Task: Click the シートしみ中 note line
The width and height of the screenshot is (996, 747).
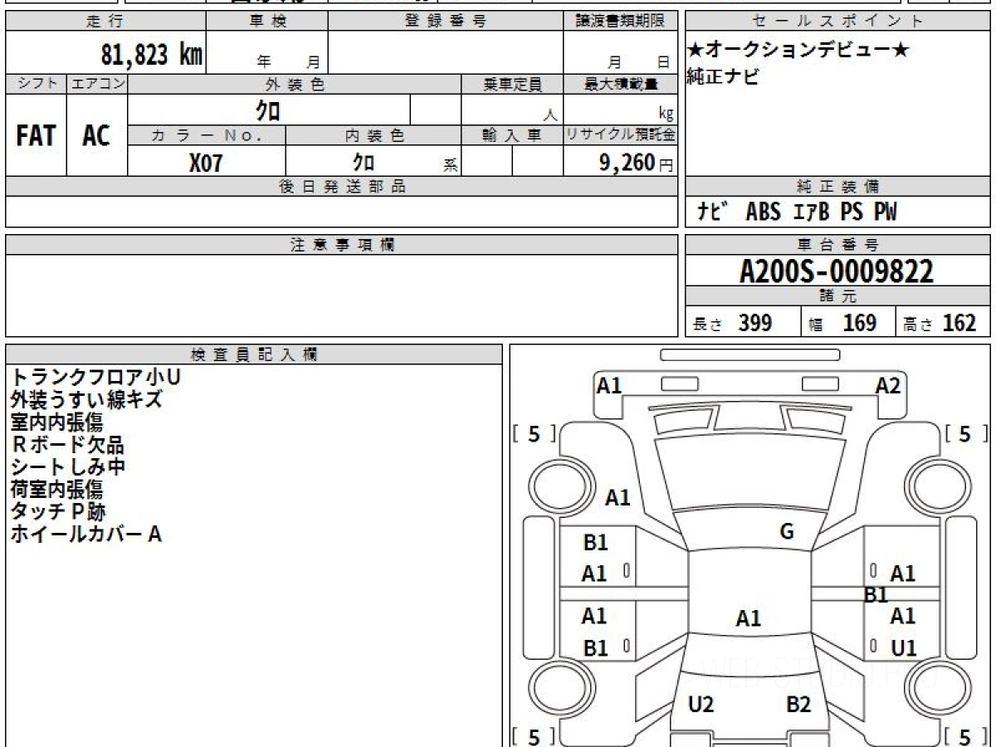Action: (x=67, y=466)
